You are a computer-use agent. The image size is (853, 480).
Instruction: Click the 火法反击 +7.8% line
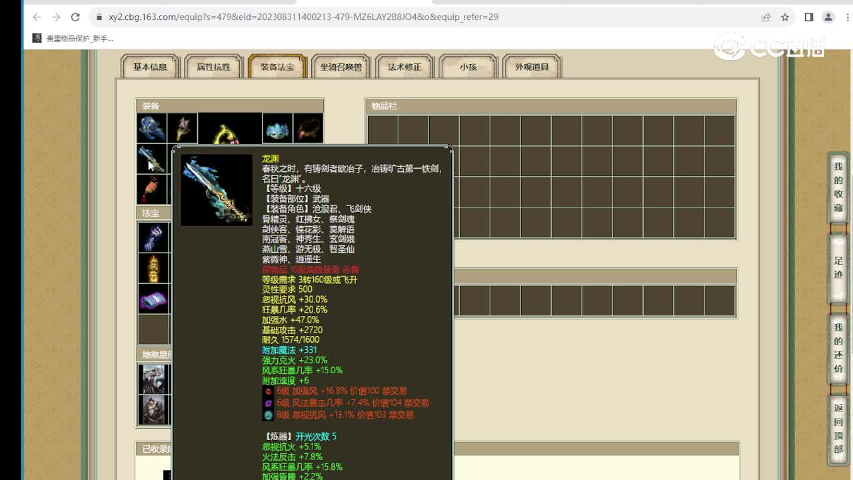(292, 457)
